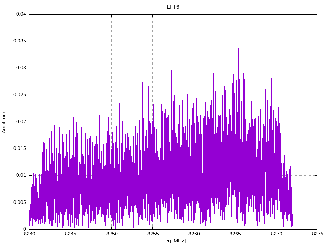
Task: Click the x-axis tick label 8250
Action: click(x=112, y=234)
